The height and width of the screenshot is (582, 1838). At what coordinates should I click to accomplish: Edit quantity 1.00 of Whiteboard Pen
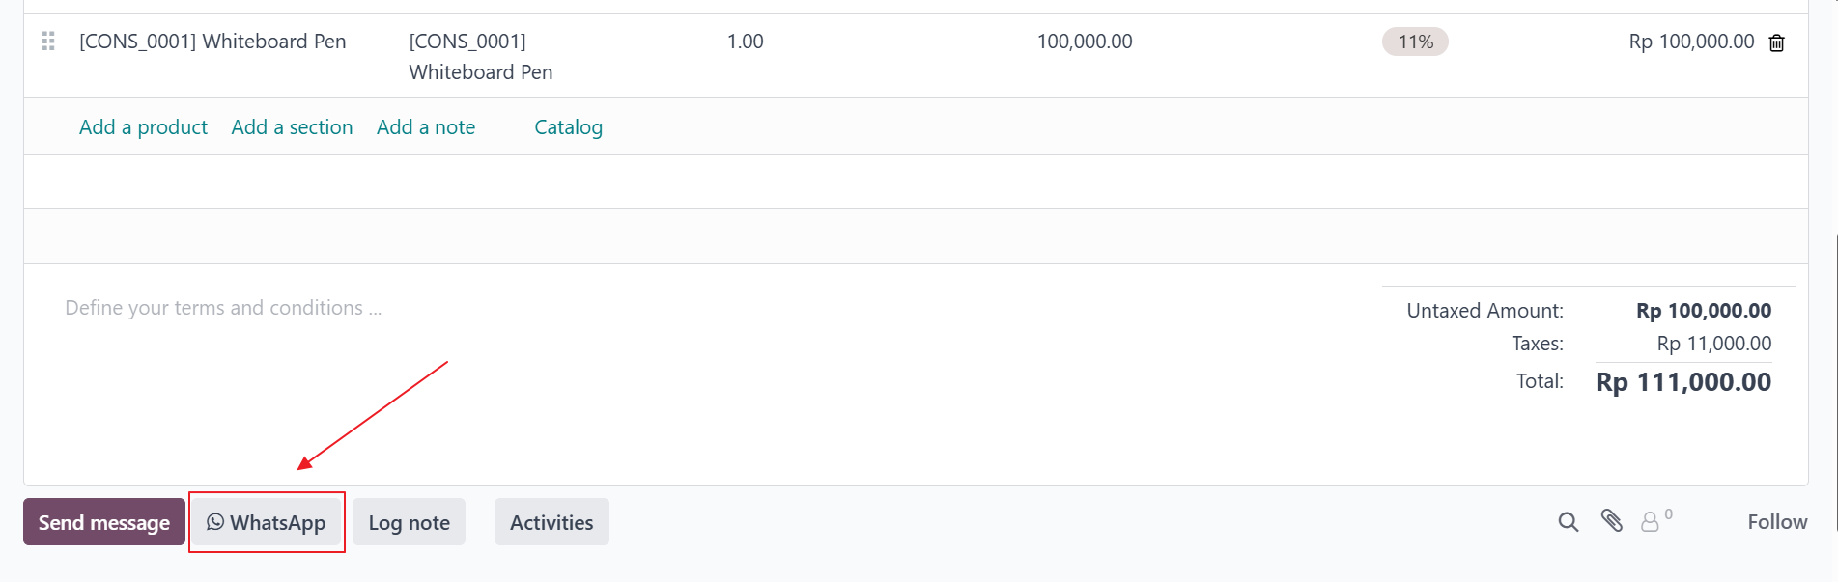pyautogui.click(x=745, y=42)
